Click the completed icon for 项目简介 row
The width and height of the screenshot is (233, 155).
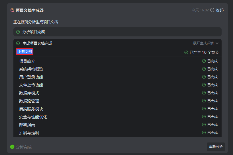click(x=204, y=61)
